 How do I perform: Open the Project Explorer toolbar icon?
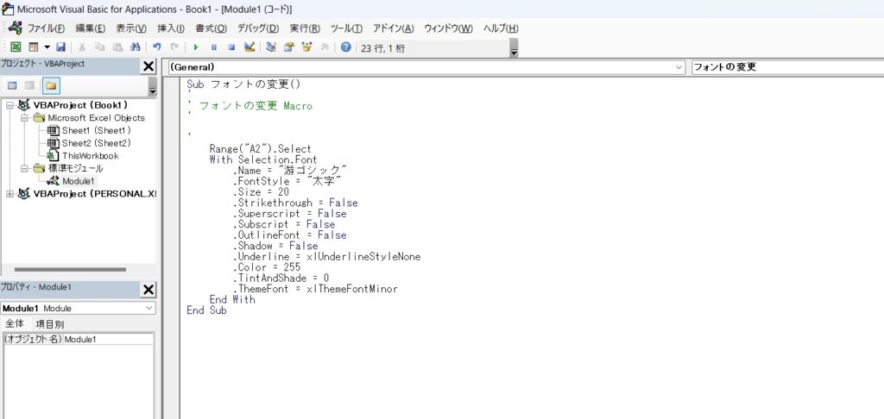[x=271, y=47]
